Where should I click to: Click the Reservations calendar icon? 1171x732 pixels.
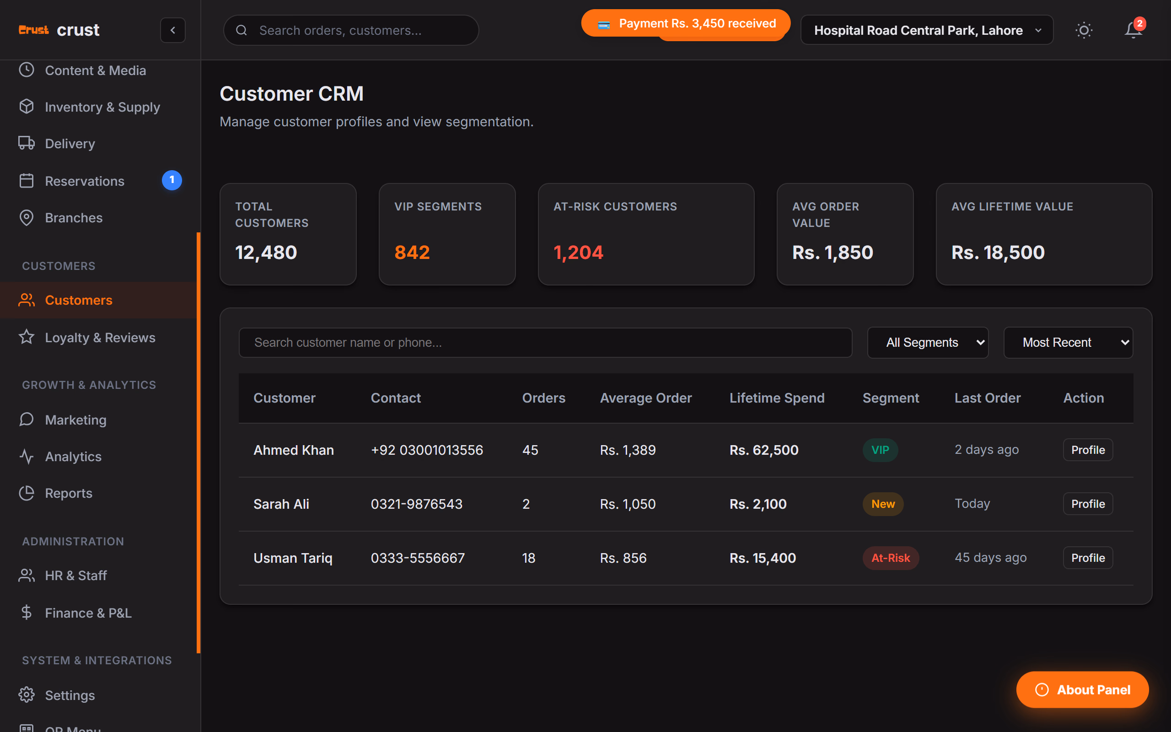click(27, 181)
